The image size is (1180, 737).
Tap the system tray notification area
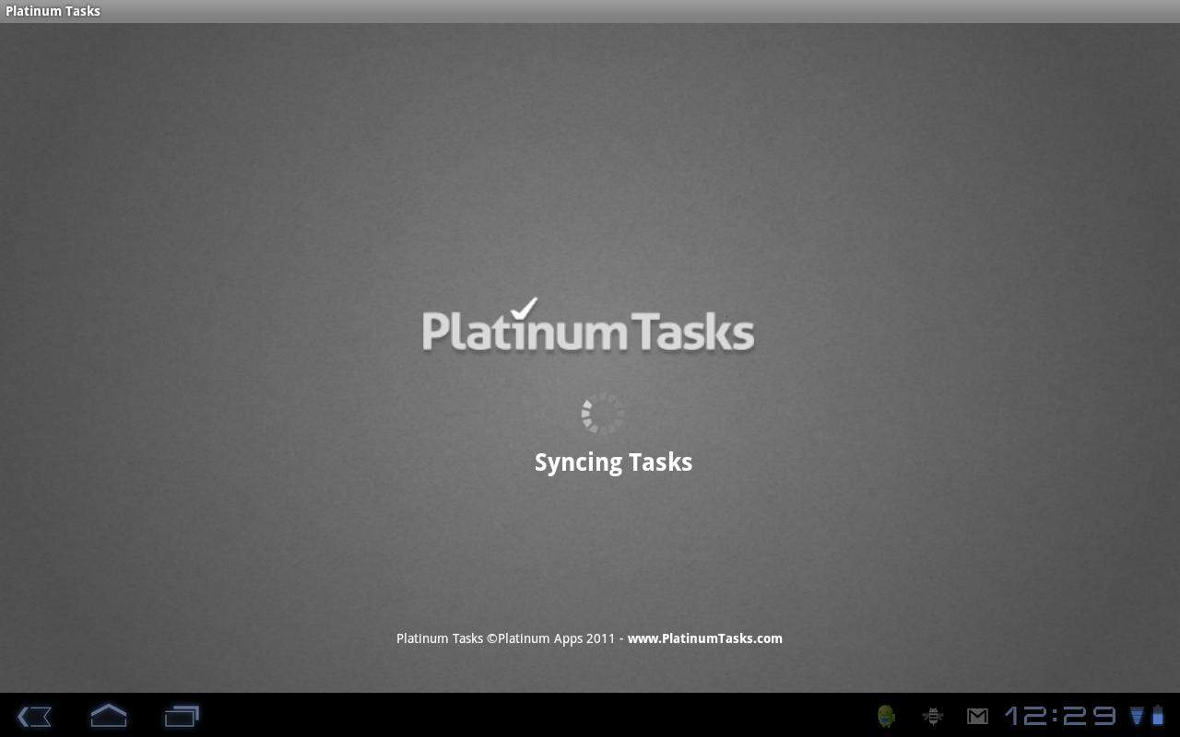click(x=1014, y=715)
